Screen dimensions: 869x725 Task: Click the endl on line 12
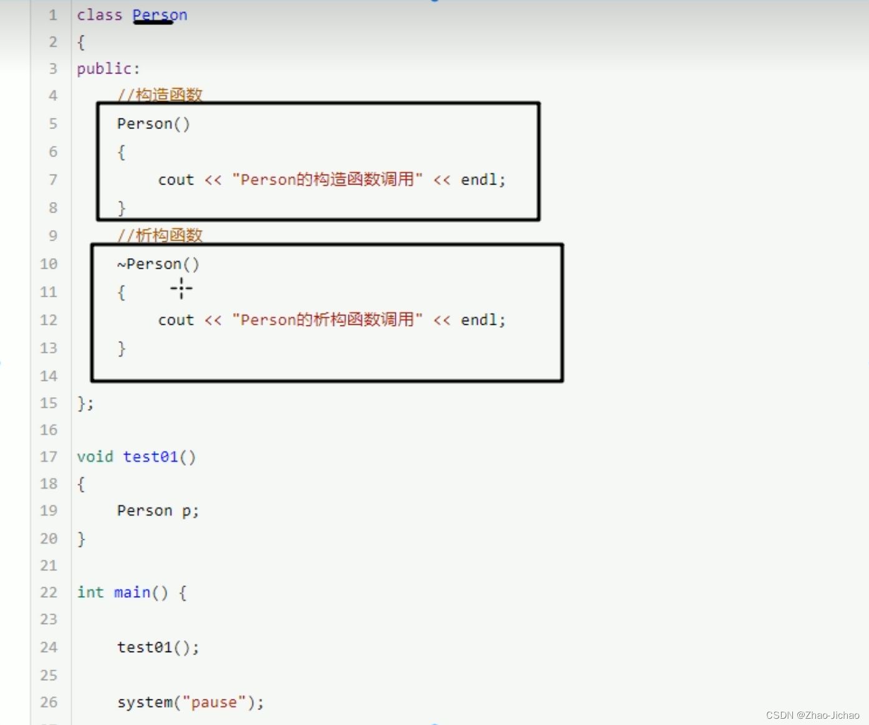coord(479,320)
